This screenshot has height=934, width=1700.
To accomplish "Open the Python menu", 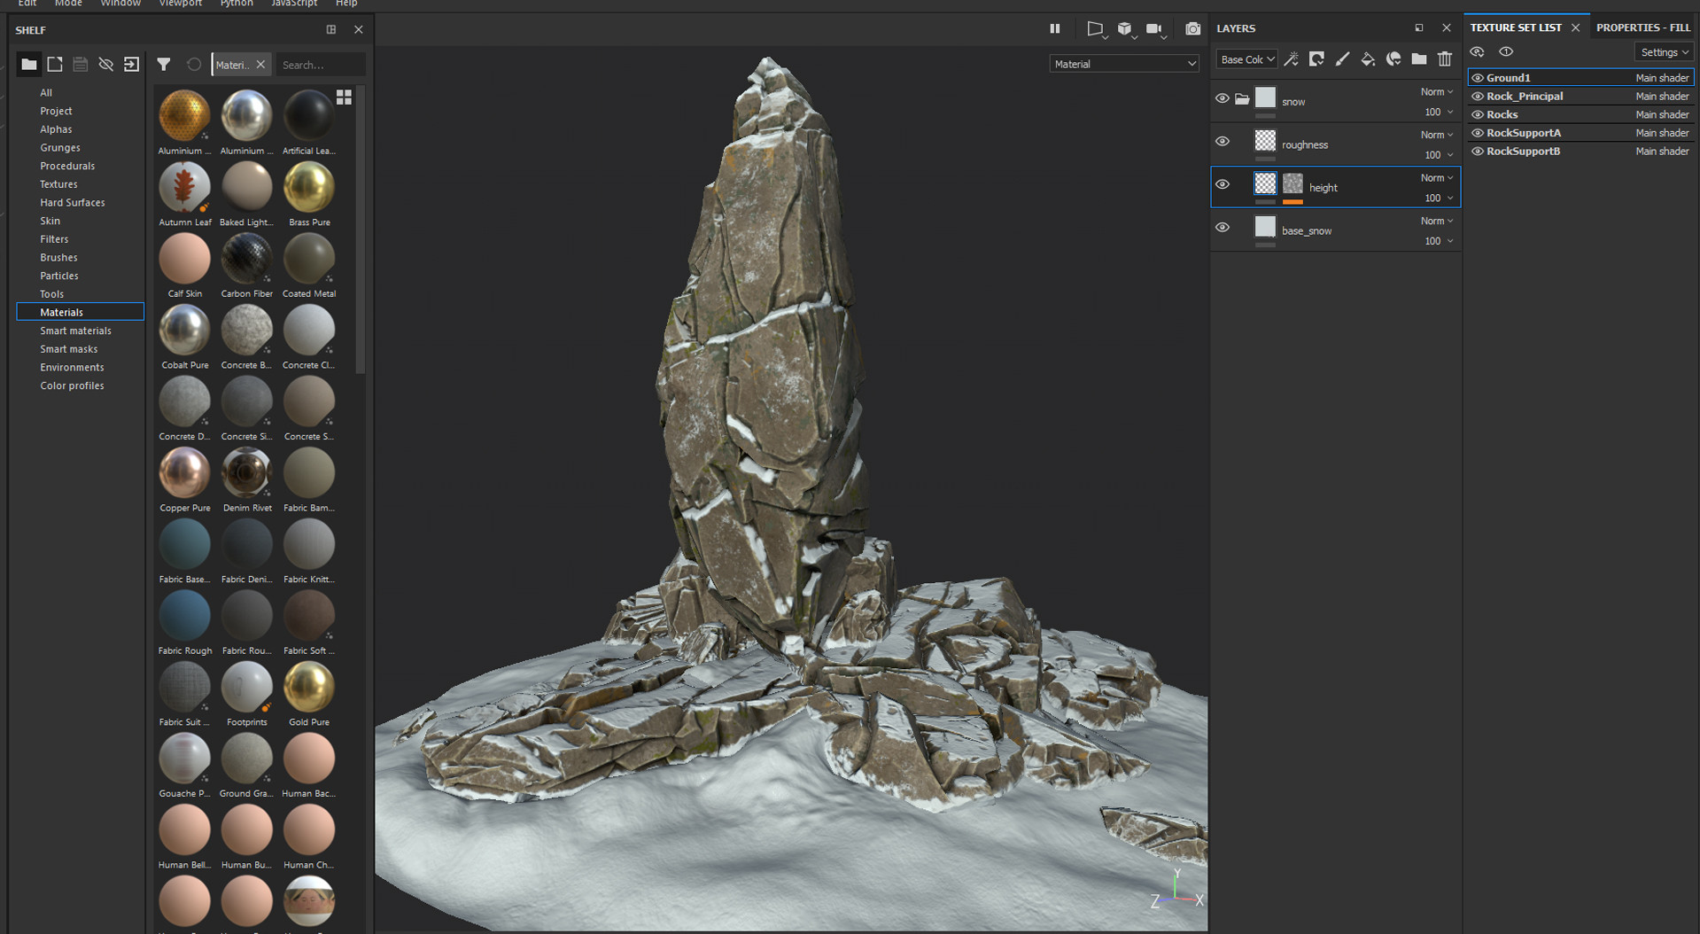I will pos(237,4).
